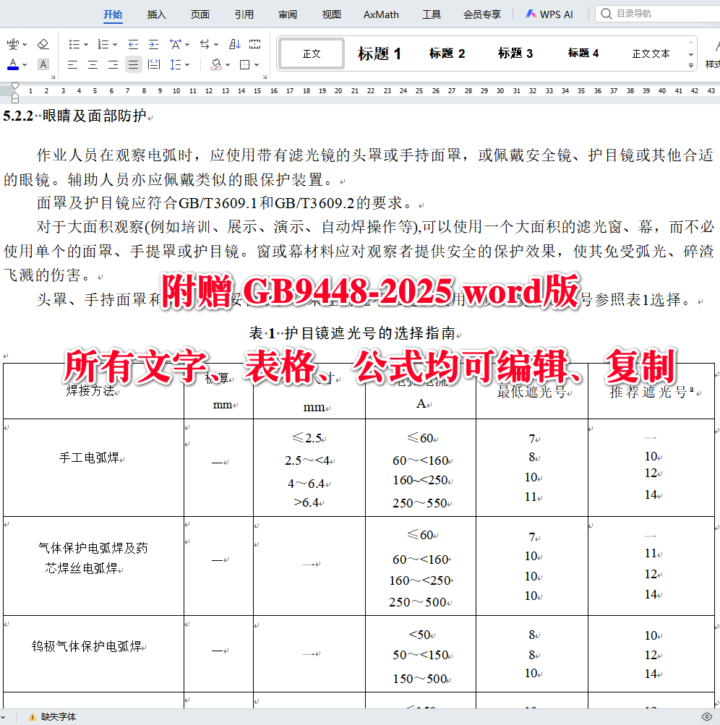The width and height of the screenshot is (720, 725).
Task: Open the 工具 menu tab
Action: point(431,14)
